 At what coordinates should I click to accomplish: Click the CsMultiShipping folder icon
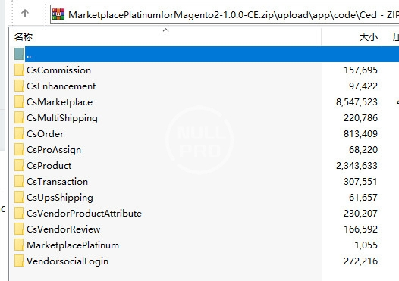tap(19, 118)
